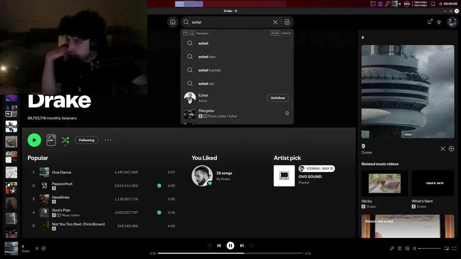Add Margiela to Liked Songs
This screenshot has width=461, height=259.
coord(287,113)
